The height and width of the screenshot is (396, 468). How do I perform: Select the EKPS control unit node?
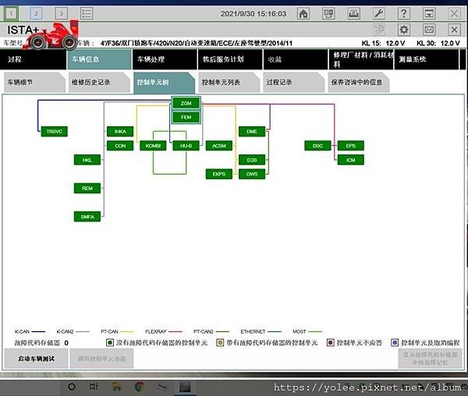point(219,174)
